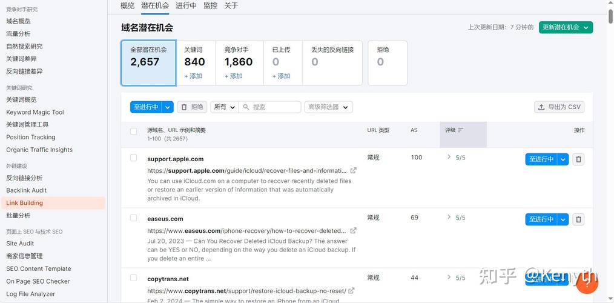Open the easeus.com URL link
Screen dimensions: 614x303
(246, 230)
